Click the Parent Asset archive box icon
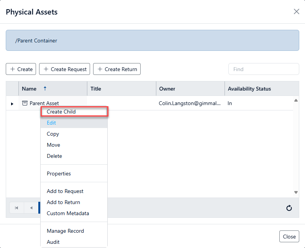The image size is (305, 248). [25, 103]
